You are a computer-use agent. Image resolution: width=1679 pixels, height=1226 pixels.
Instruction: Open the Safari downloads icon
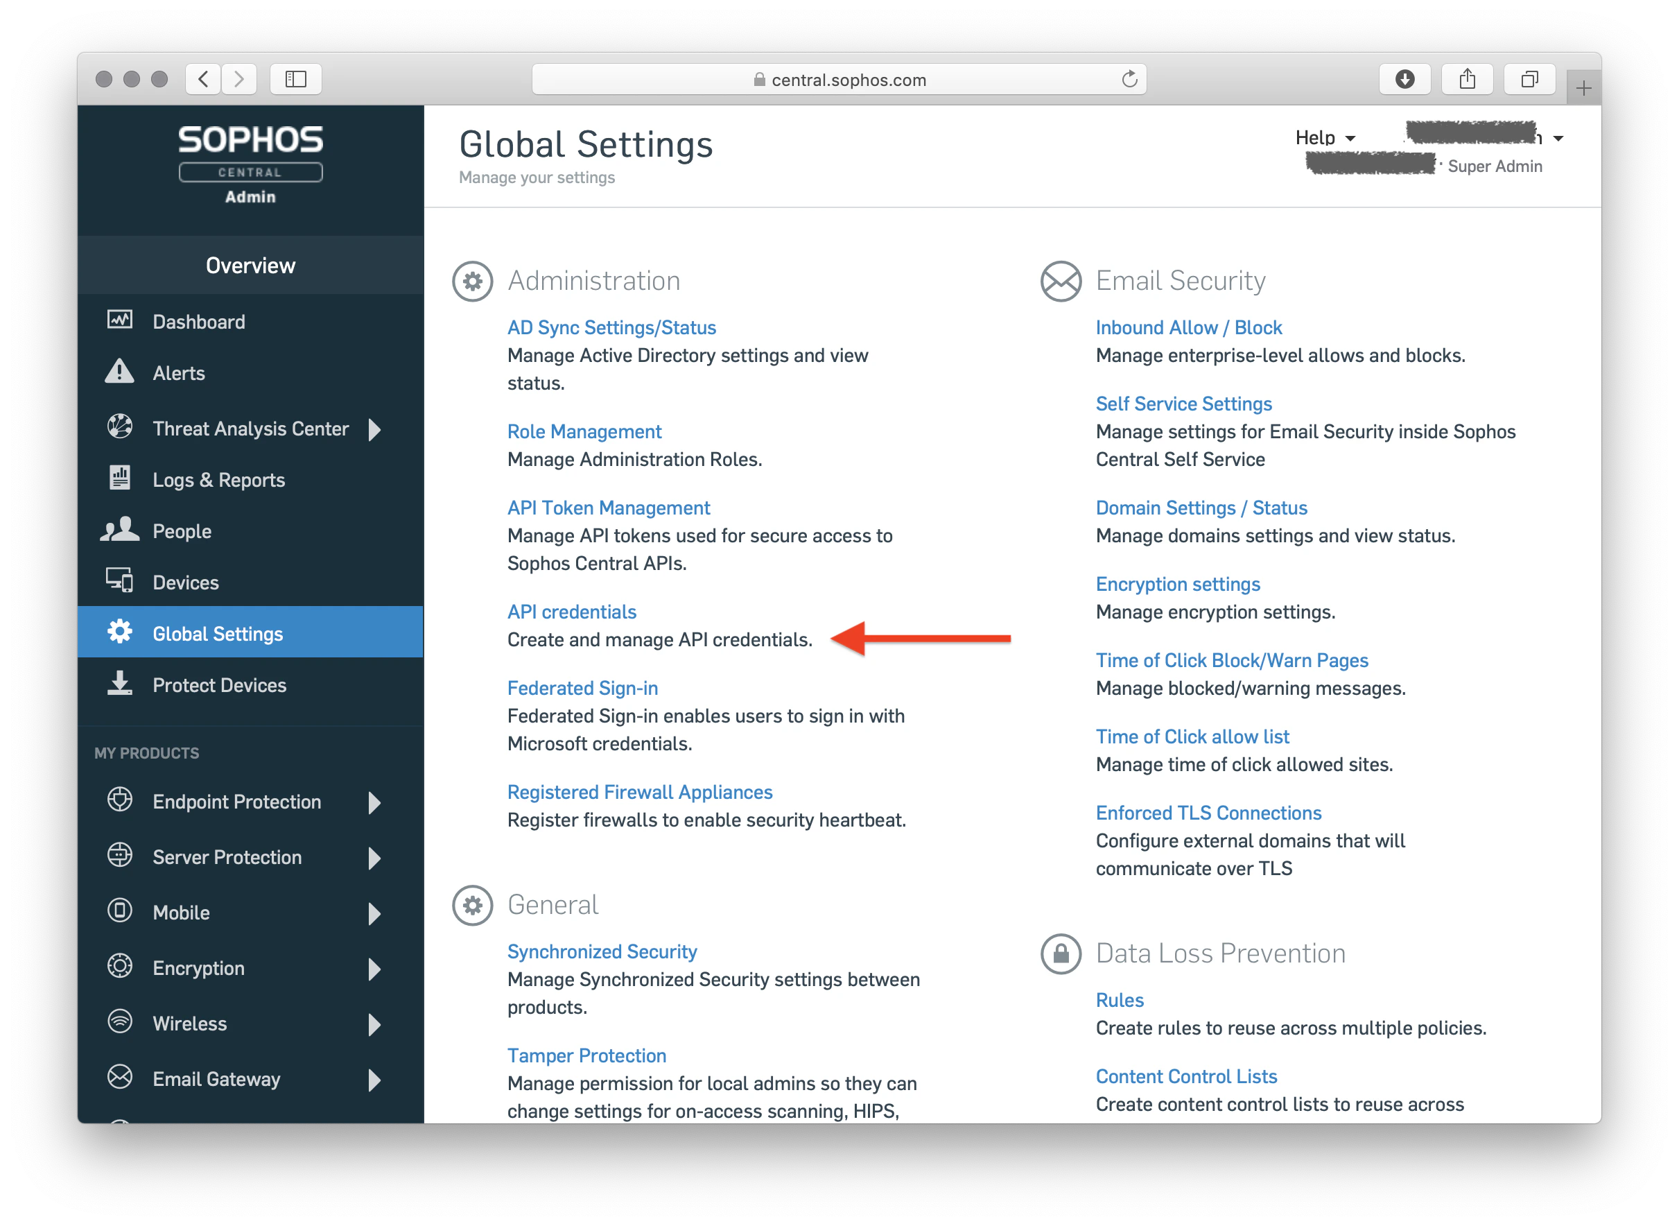[1404, 80]
